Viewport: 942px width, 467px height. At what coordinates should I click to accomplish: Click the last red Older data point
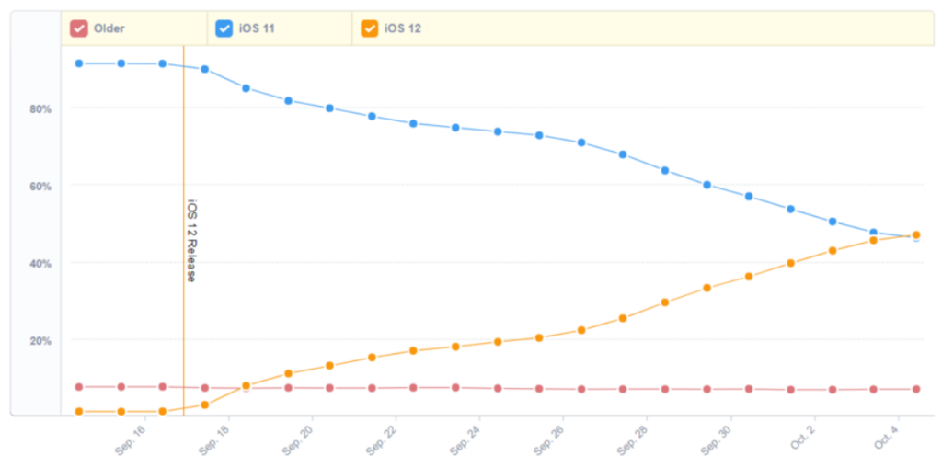tap(915, 389)
